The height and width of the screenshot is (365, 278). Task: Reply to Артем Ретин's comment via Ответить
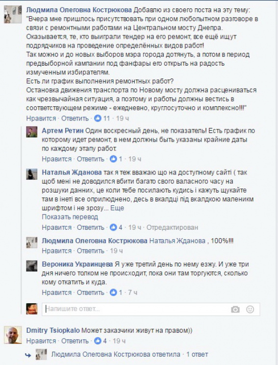point(91,159)
